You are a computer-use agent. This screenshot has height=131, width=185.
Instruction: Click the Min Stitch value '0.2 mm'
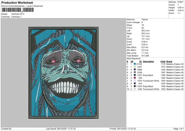tap(145, 50)
